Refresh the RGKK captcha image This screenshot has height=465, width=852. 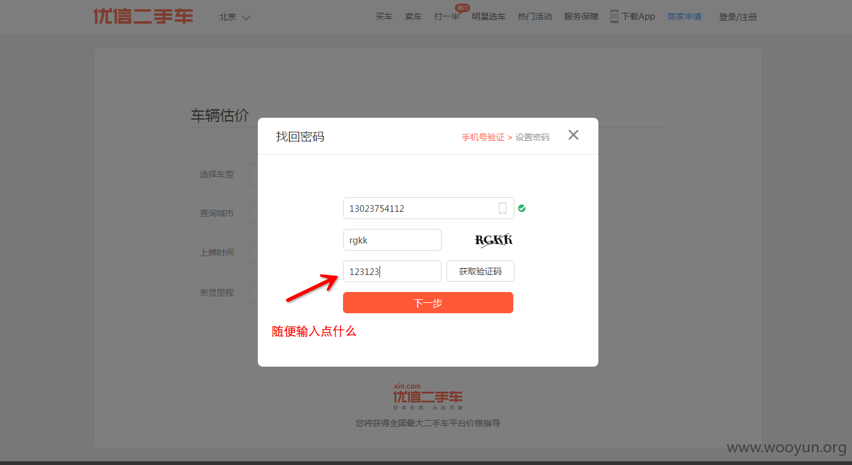tap(493, 240)
